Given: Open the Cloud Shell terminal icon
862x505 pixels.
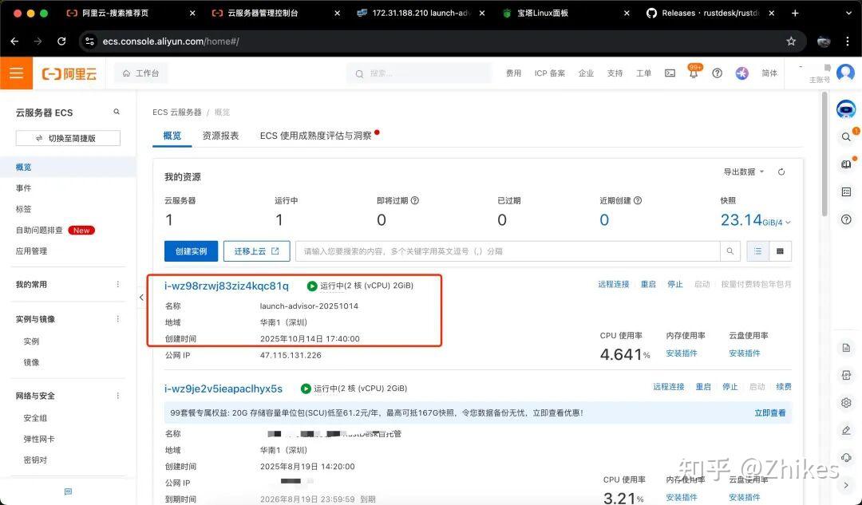Looking at the screenshot, I should pyautogui.click(x=670, y=73).
